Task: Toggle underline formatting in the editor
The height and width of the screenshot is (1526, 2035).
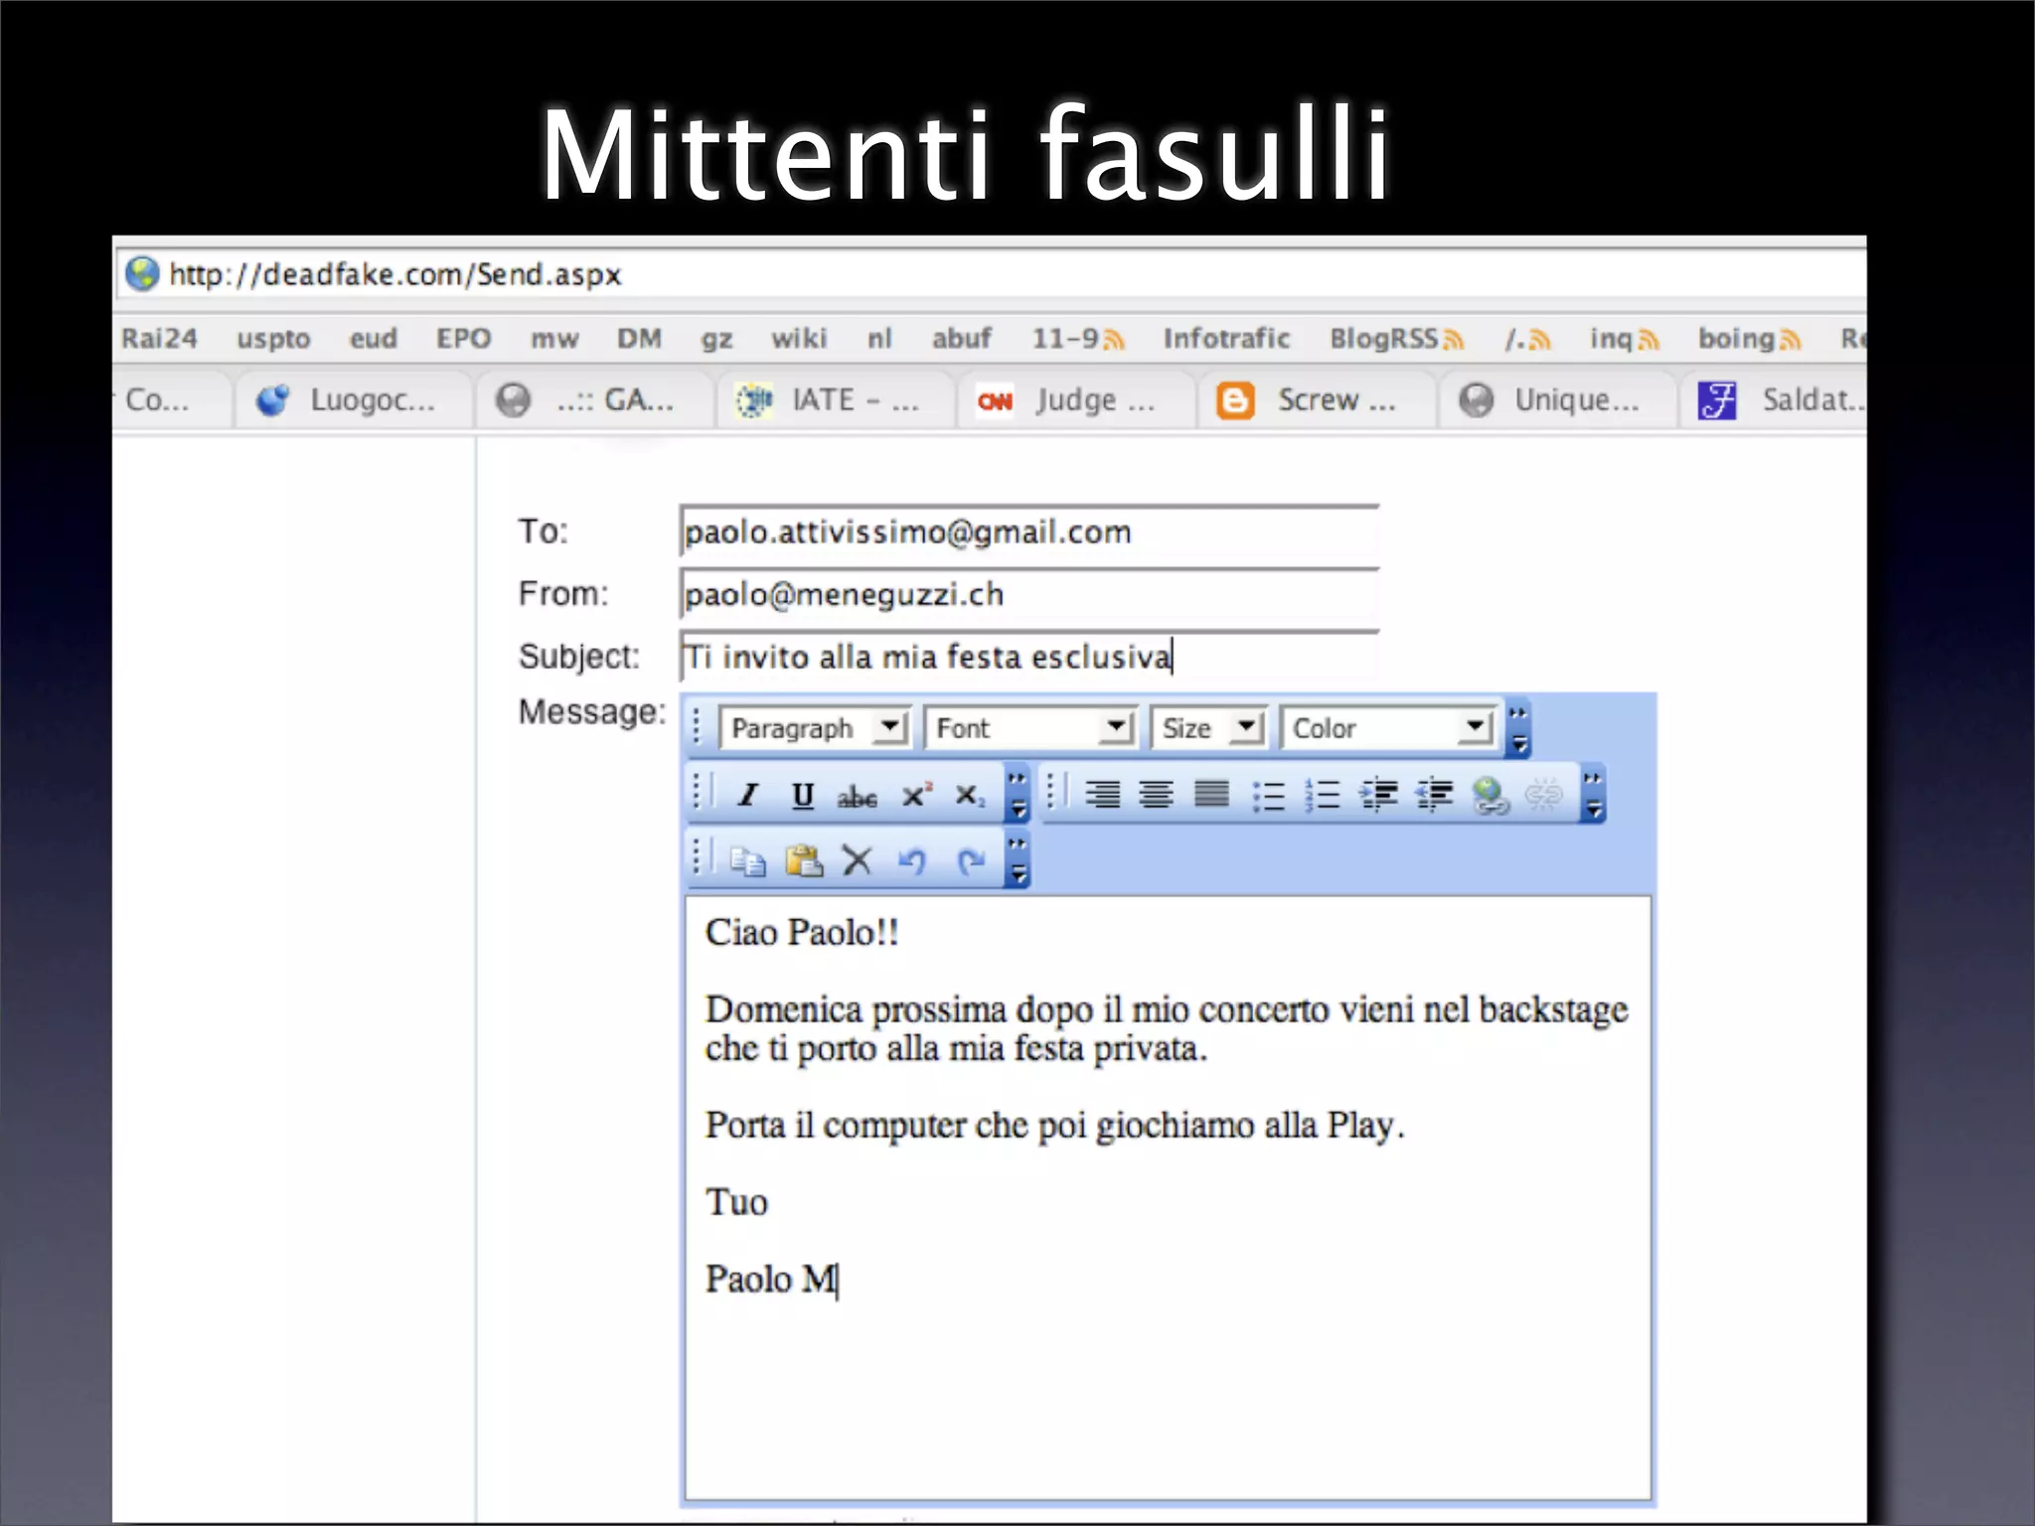Action: pos(803,796)
